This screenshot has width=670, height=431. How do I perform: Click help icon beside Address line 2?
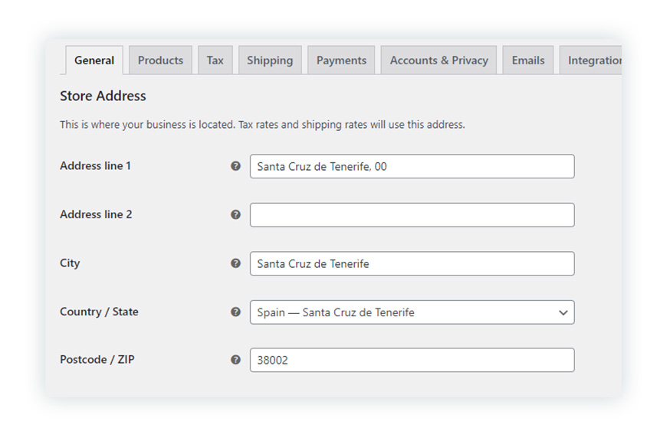point(235,214)
